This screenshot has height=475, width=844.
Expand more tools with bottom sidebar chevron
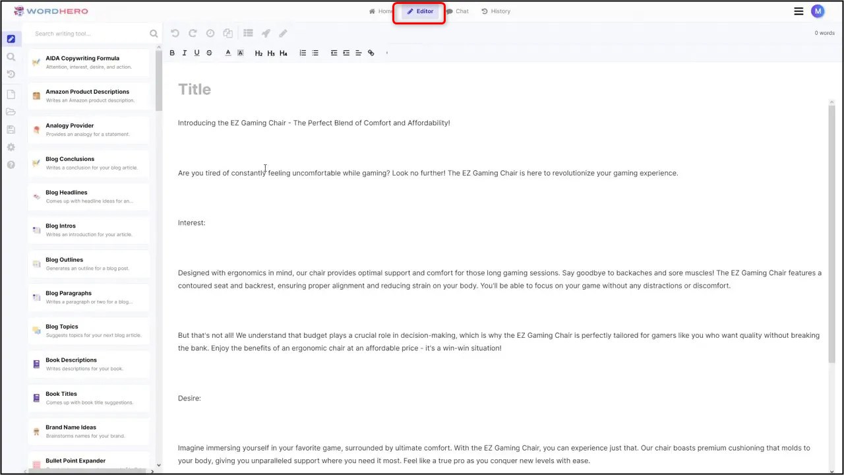point(158,465)
